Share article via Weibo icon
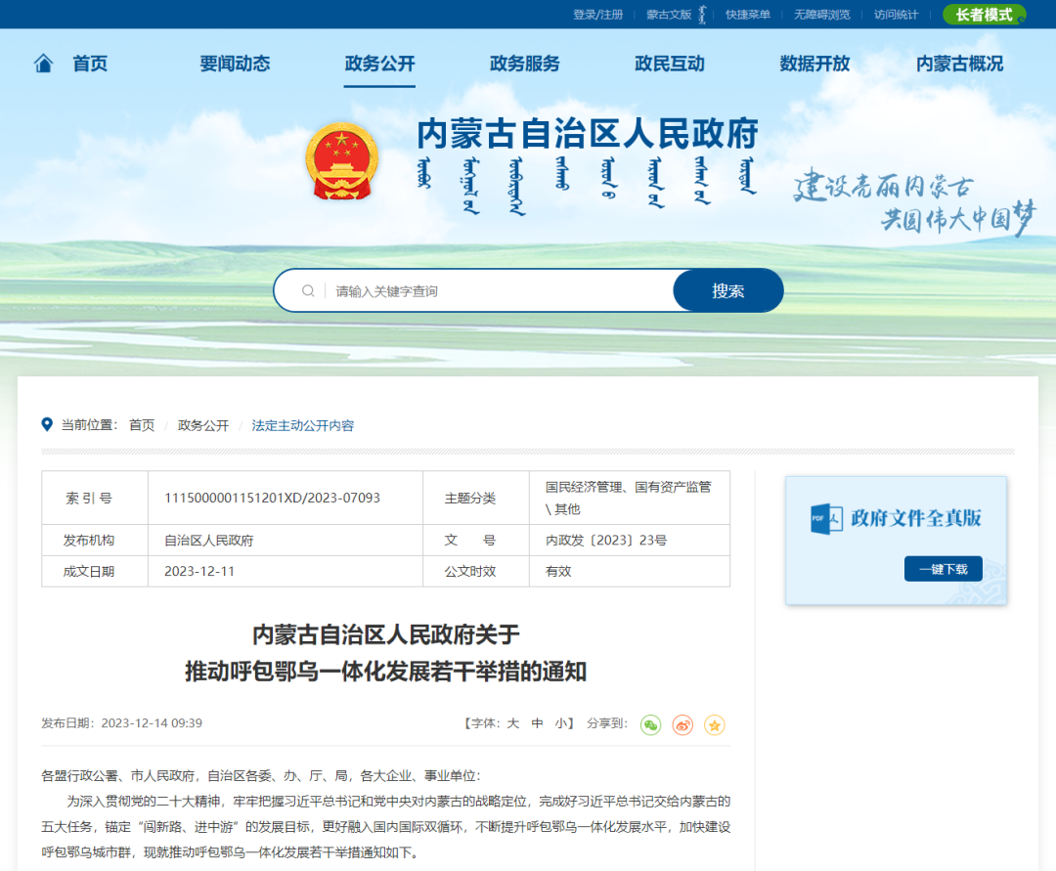The image size is (1056, 871). 682,724
